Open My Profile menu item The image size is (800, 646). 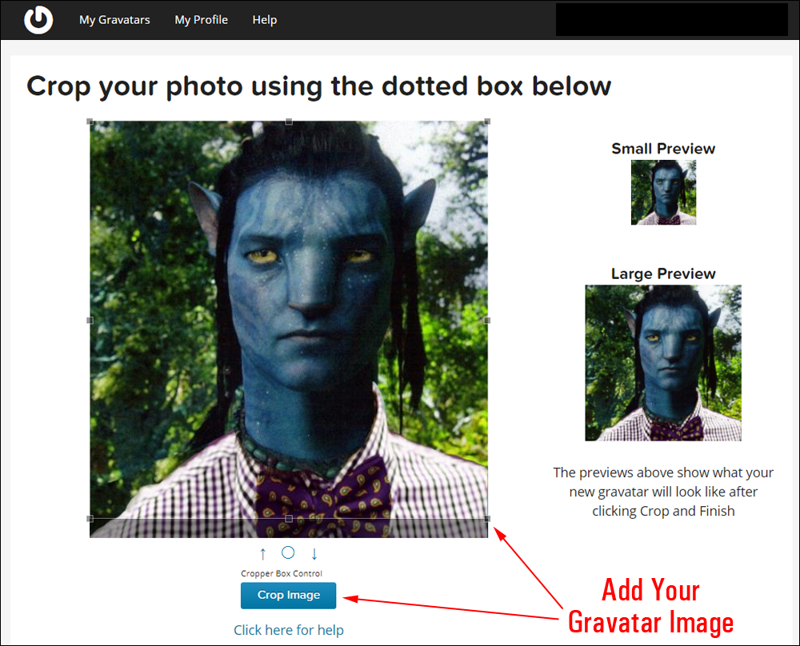tap(201, 20)
